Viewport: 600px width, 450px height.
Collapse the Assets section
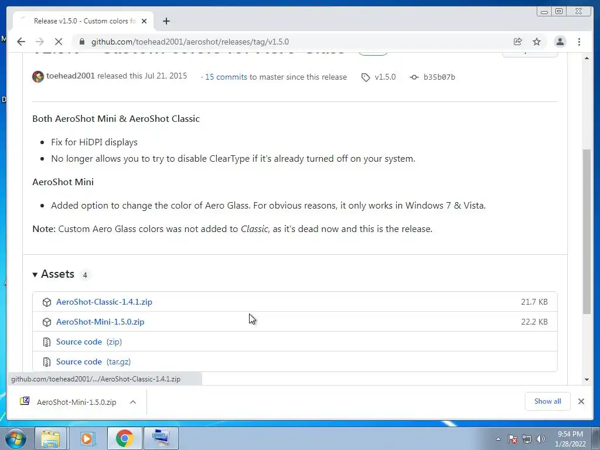(53, 274)
